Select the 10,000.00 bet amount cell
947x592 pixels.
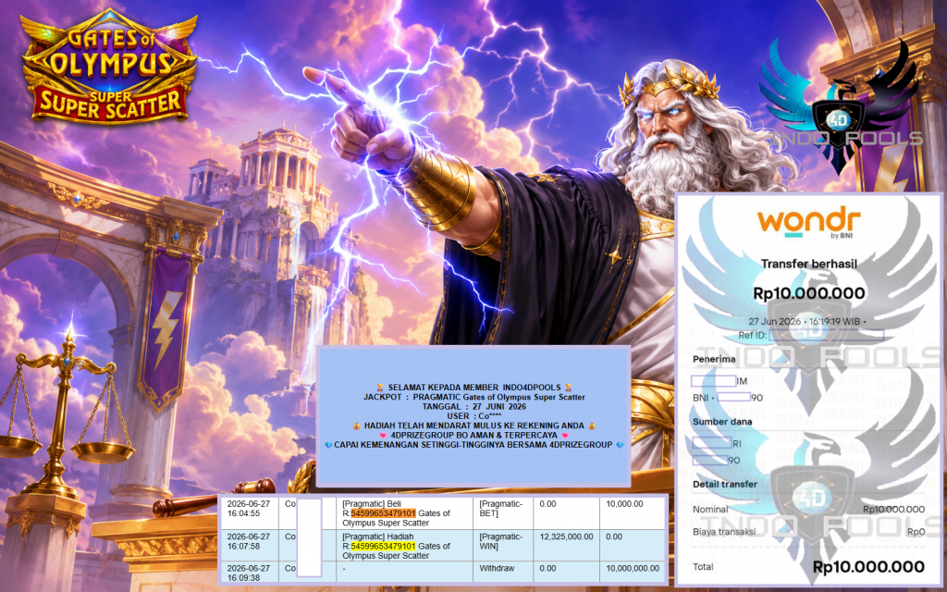click(x=633, y=512)
